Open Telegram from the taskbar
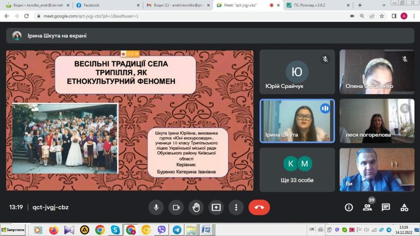 point(177,230)
